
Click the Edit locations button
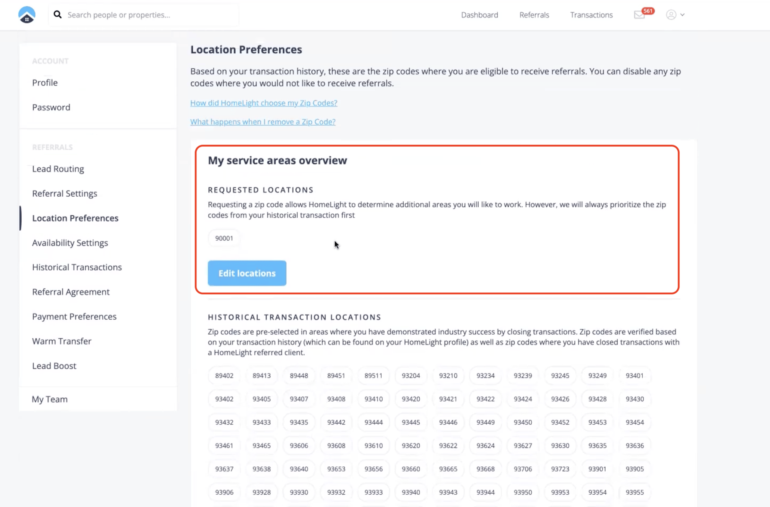(246, 273)
